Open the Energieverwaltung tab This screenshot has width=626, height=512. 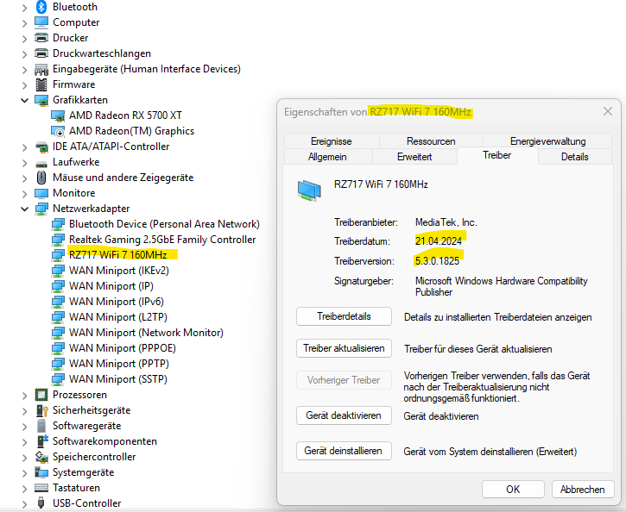[547, 141]
